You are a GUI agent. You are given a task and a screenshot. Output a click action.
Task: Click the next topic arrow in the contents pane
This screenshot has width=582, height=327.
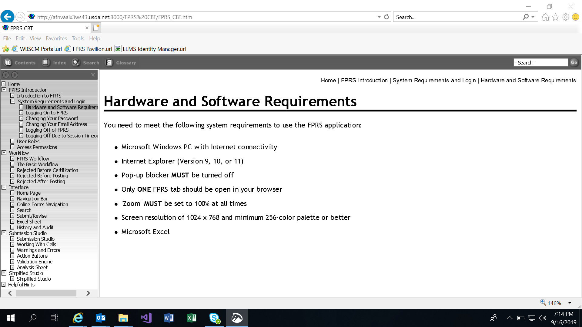tap(15, 75)
